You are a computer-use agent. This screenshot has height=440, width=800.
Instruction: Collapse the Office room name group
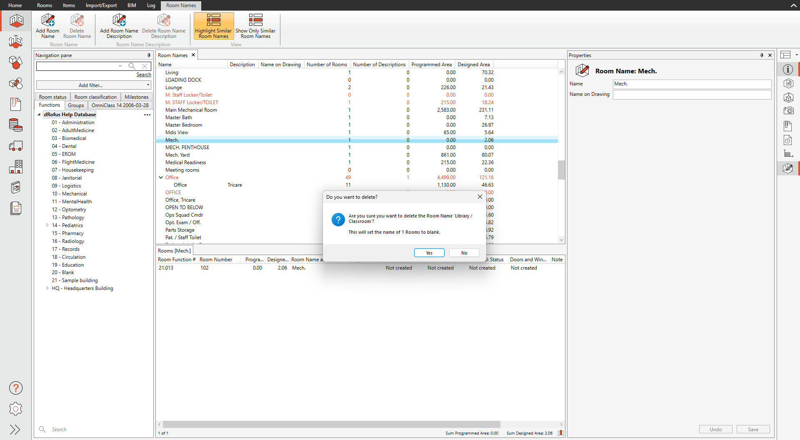pyautogui.click(x=161, y=177)
